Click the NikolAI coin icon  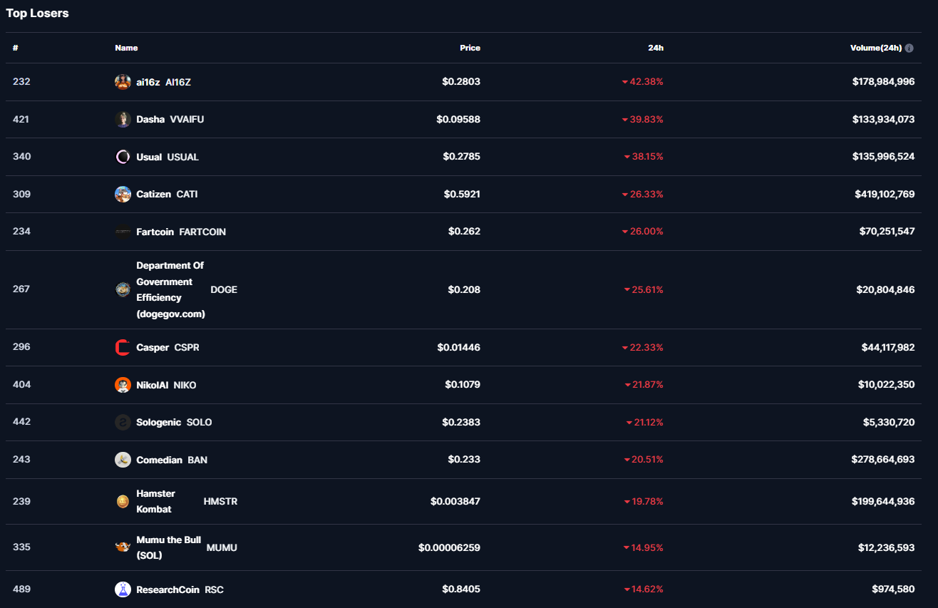[x=123, y=385]
